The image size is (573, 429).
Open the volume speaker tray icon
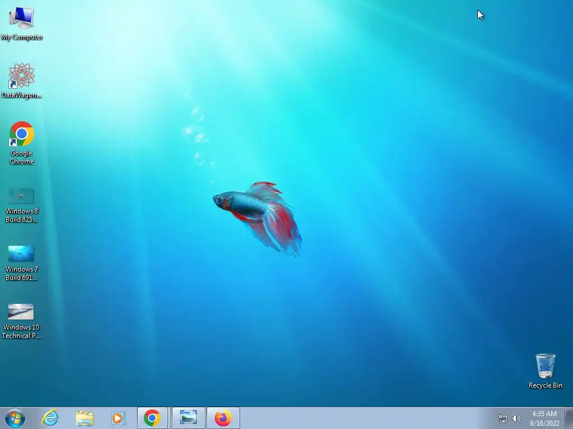[516, 418]
